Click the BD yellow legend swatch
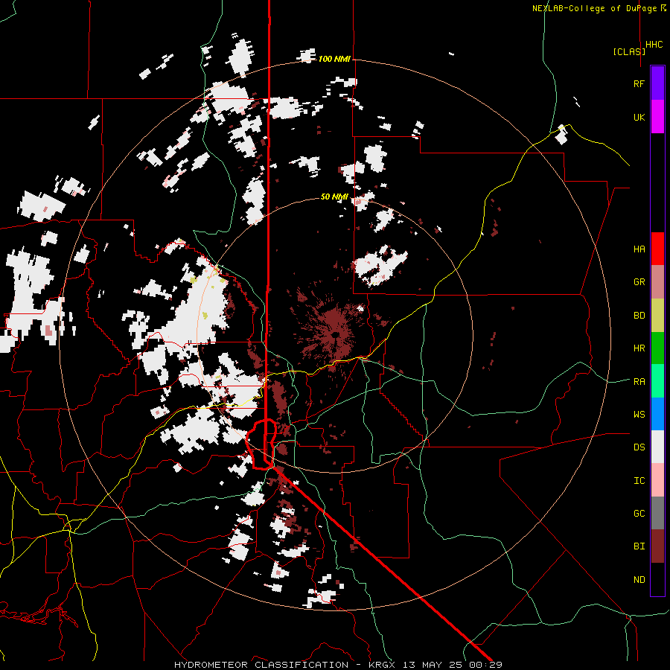 click(x=657, y=316)
